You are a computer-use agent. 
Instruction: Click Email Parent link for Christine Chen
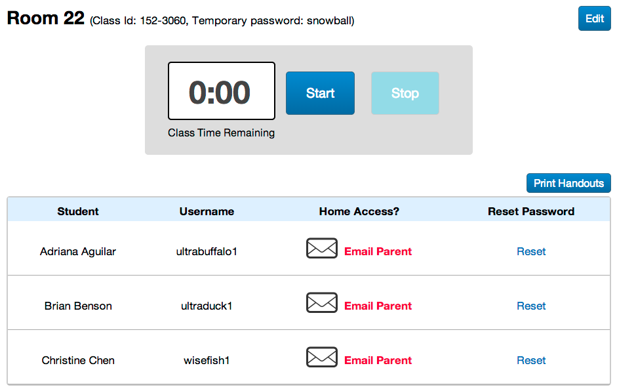pyautogui.click(x=378, y=360)
